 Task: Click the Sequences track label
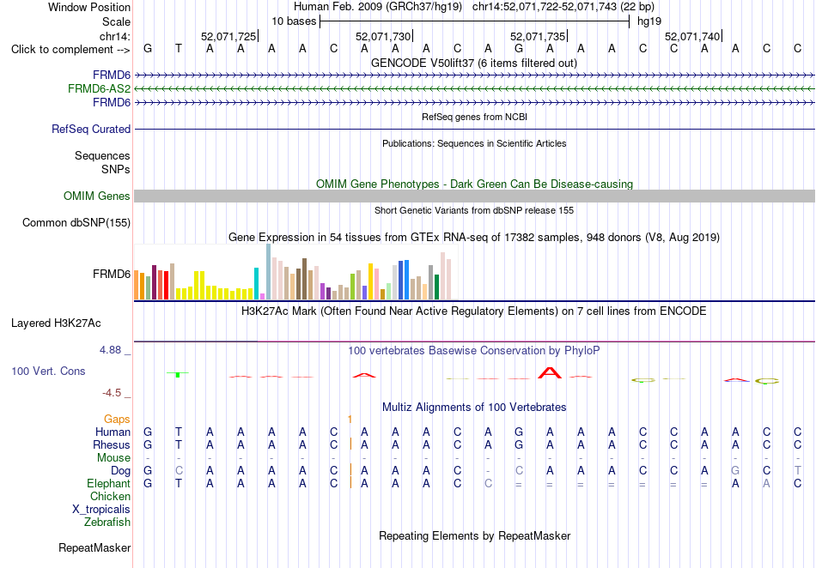[102, 155]
